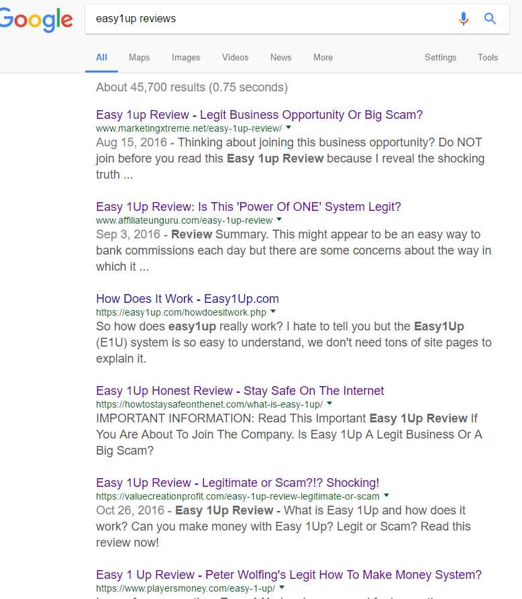The height and width of the screenshot is (599, 522).
Task: Open the Settings menu
Action: (440, 57)
